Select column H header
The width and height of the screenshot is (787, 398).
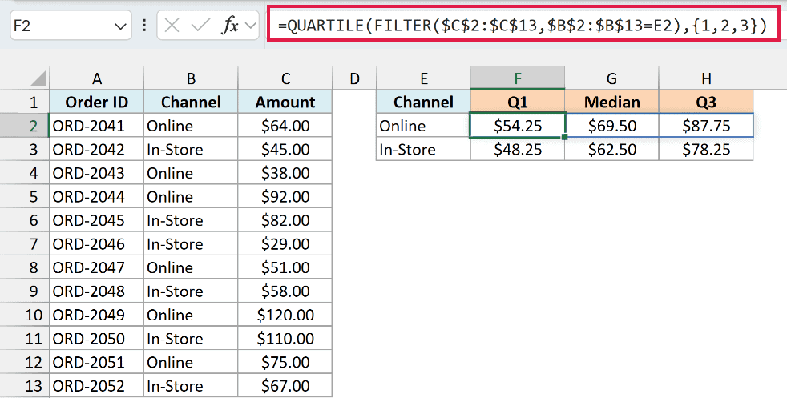coord(706,78)
